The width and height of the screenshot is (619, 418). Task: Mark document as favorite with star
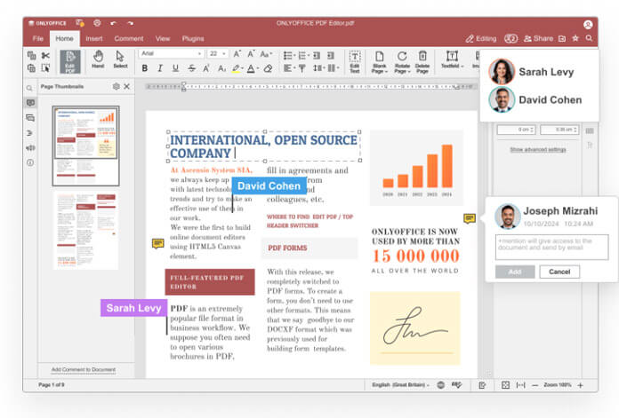click(575, 38)
